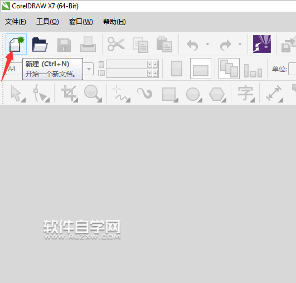Set page to portrait orientation
The image size is (296, 283).
177,69
